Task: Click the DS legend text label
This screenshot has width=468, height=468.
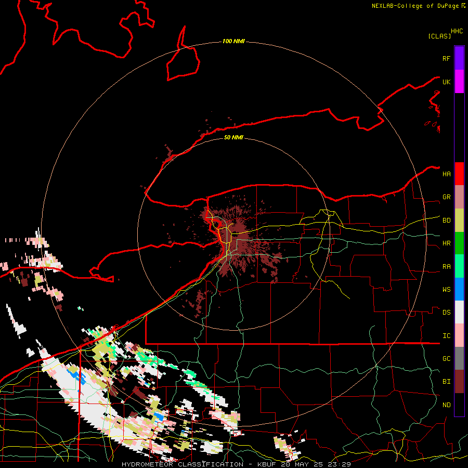Action: tap(447, 313)
